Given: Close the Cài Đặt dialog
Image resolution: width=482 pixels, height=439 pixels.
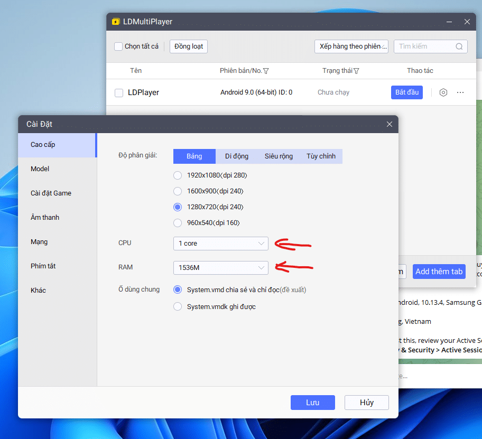Looking at the screenshot, I should pos(389,124).
